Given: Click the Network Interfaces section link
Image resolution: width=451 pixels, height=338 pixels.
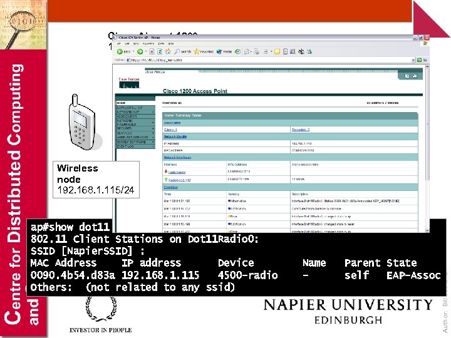Looking at the screenshot, I should 177,158.
